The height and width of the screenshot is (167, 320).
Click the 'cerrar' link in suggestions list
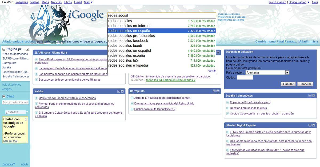(212, 71)
